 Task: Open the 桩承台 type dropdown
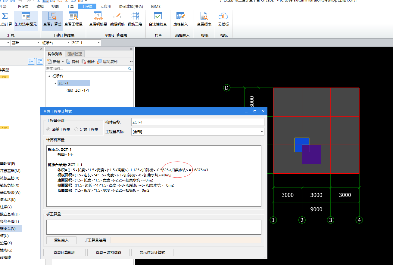(x=68, y=43)
